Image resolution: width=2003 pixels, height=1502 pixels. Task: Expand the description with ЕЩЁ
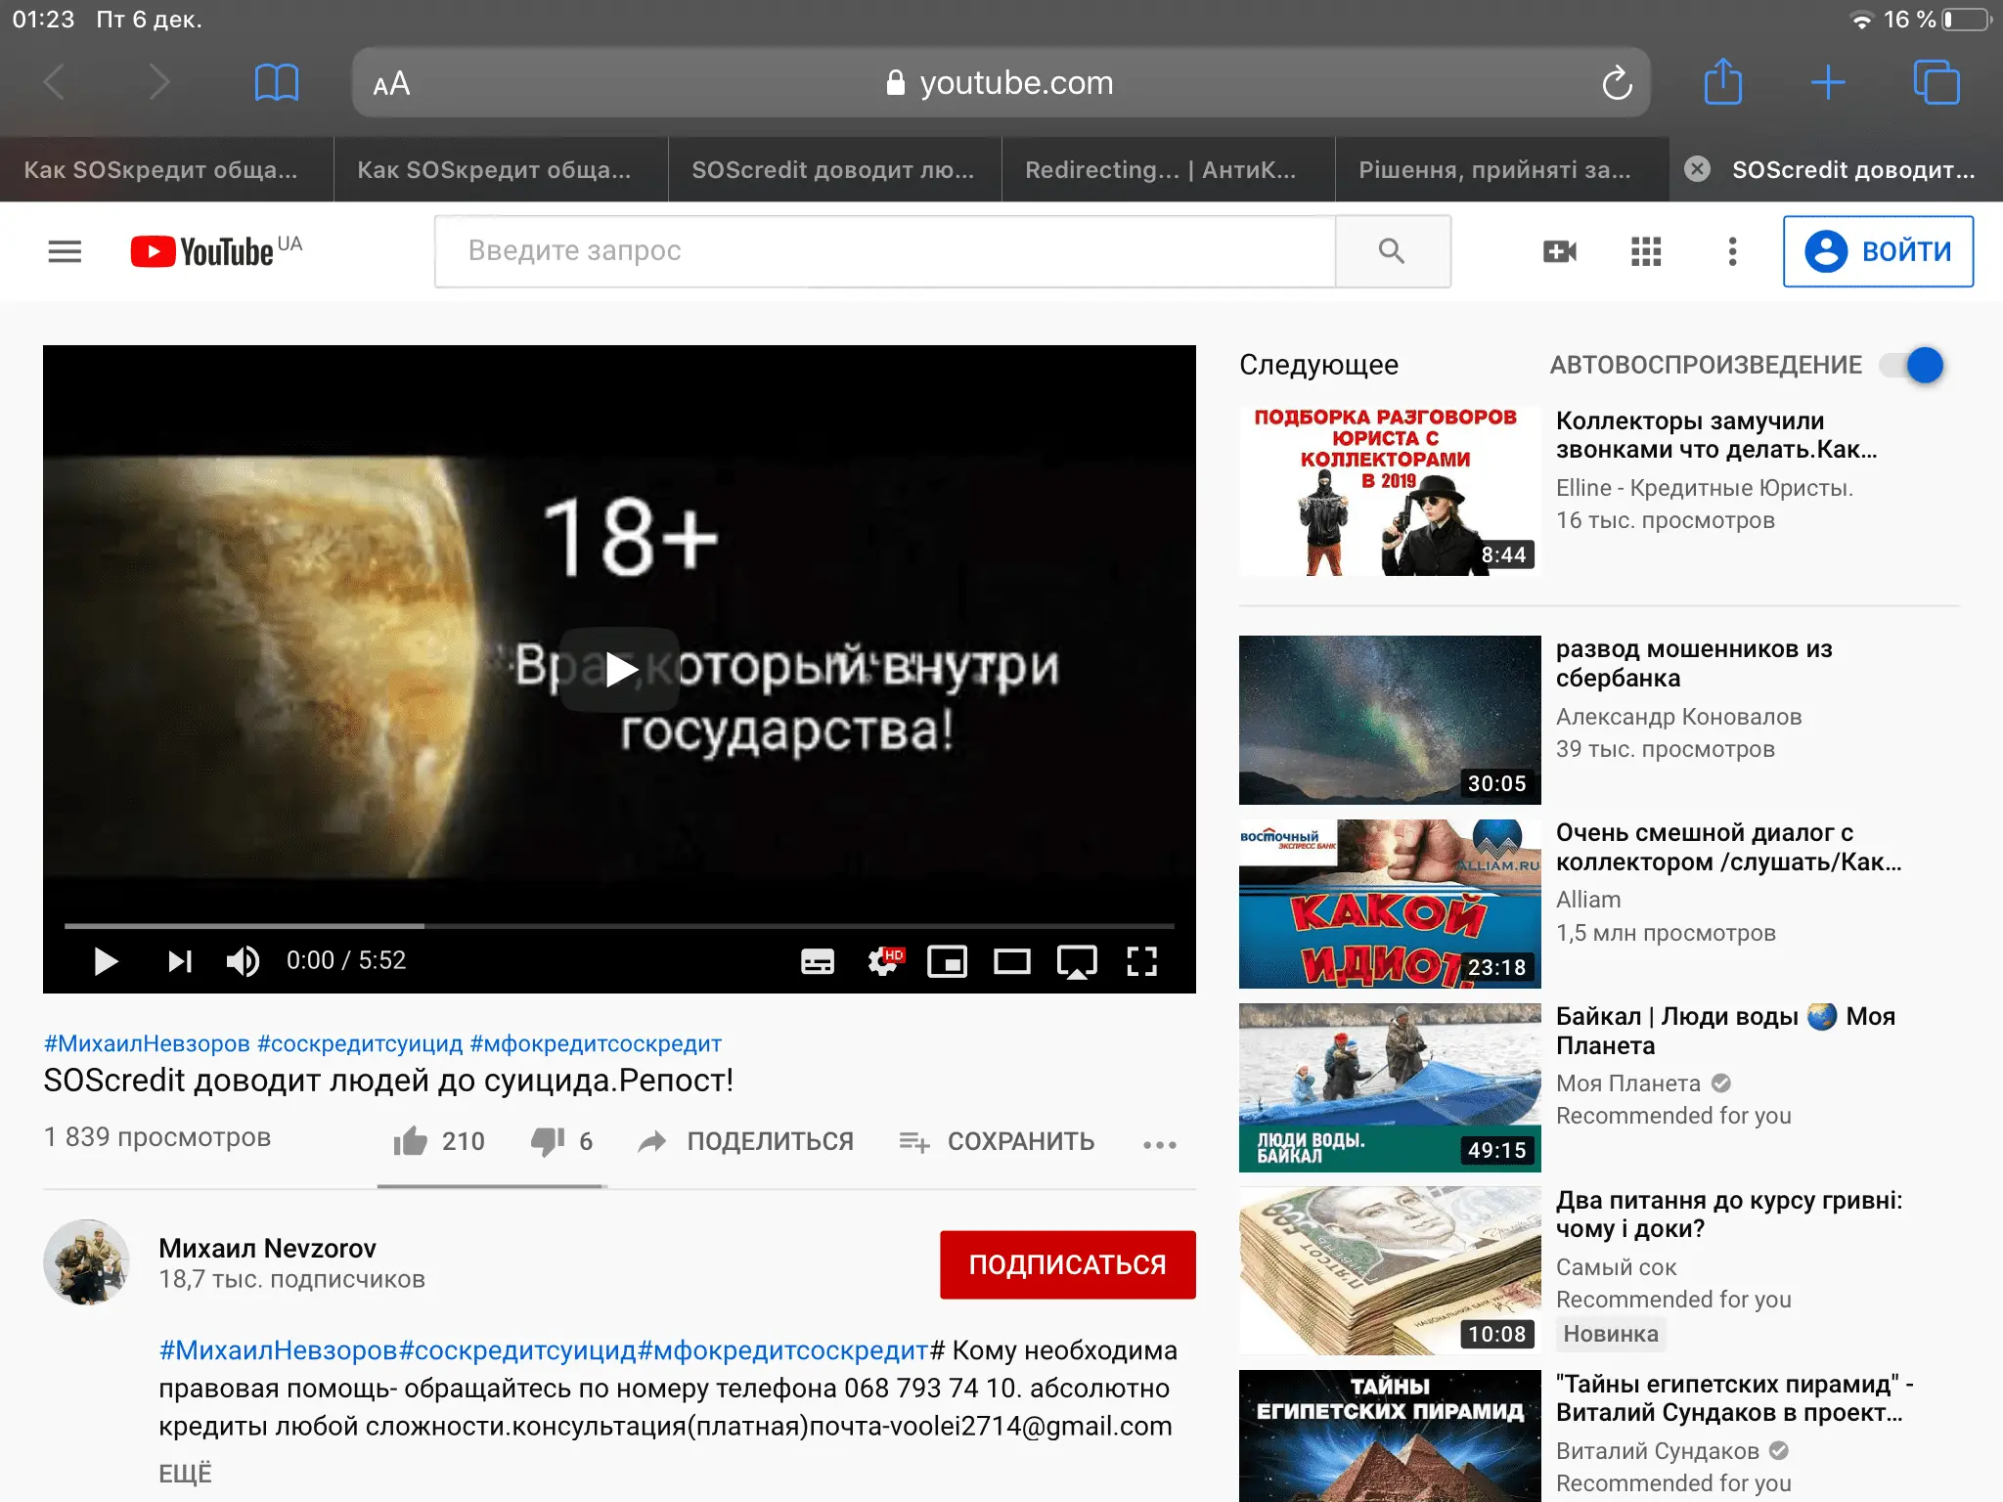click(185, 1473)
